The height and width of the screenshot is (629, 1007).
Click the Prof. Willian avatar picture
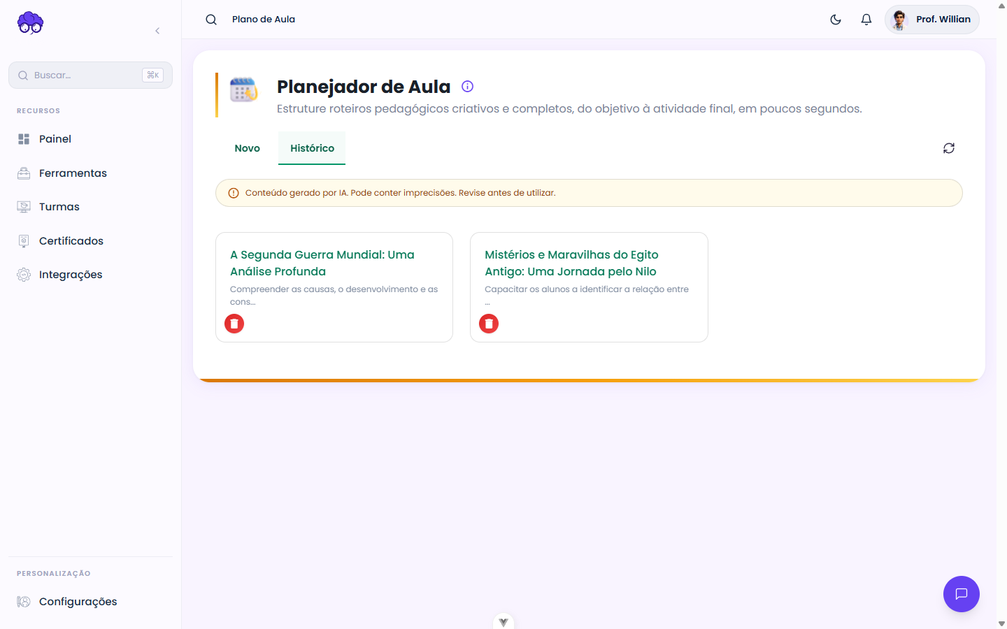coord(900,20)
